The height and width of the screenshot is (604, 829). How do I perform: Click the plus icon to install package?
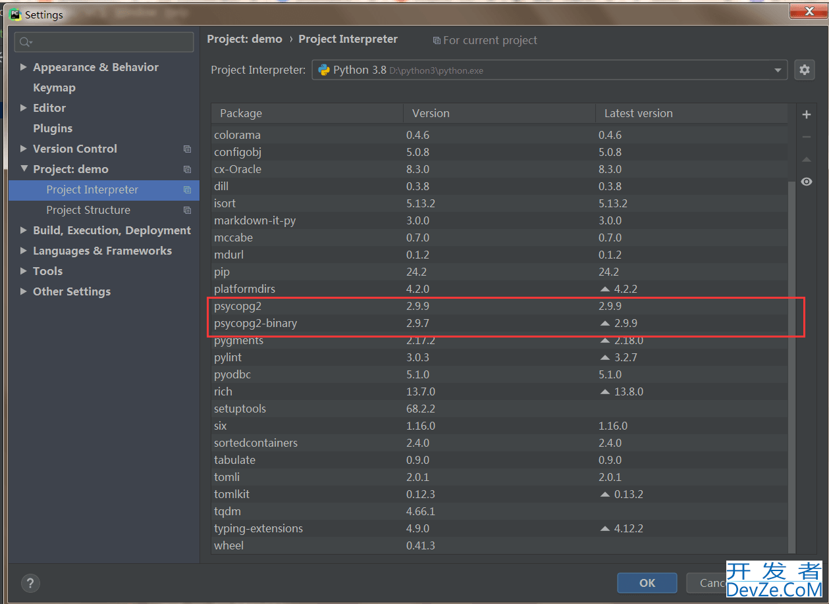pyautogui.click(x=806, y=114)
